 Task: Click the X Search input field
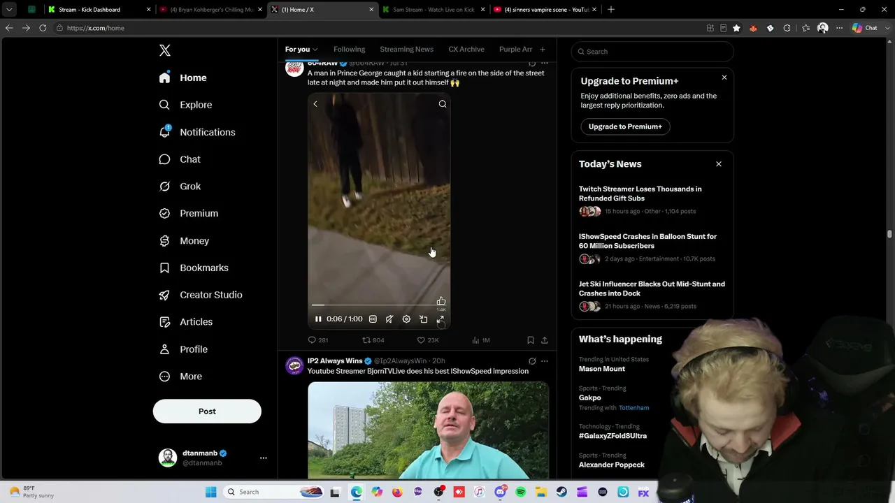[x=652, y=52]
